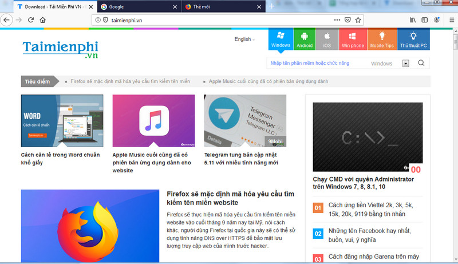Open tracking protection shield icon
The width and height of the screenshot is (458, 264).
click(x=105, y=20)
